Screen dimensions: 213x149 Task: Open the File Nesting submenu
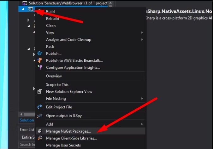pos(90,99)
